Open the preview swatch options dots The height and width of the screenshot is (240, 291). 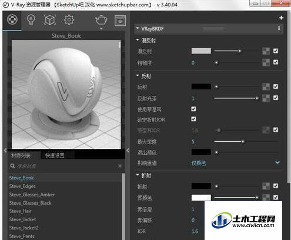pos(119,45)
